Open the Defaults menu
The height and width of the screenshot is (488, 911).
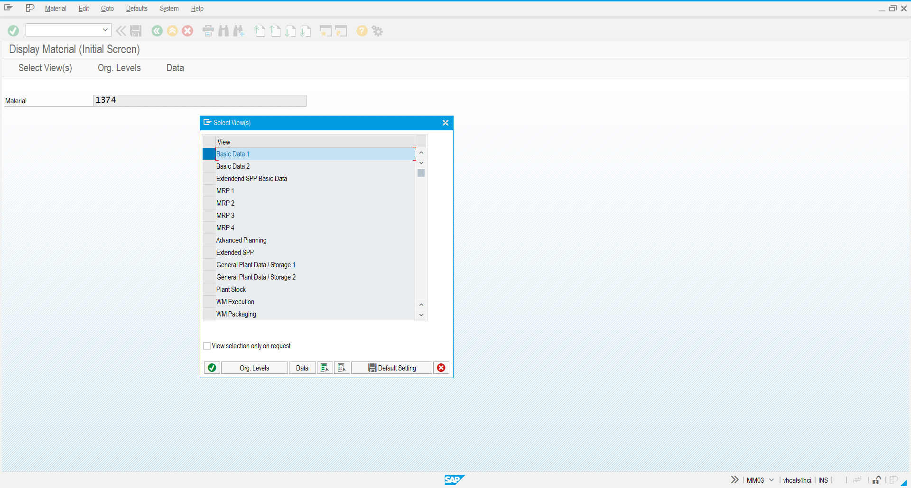[136, 9]
